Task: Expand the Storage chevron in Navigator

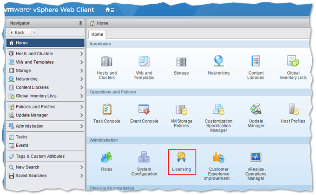Action: 81,71
